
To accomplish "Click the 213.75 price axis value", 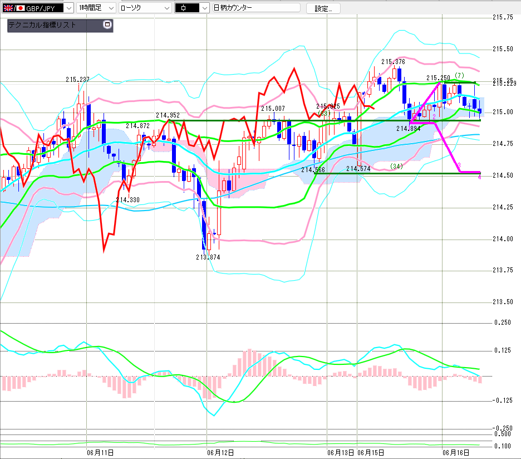I will click(x=503, y=270).
